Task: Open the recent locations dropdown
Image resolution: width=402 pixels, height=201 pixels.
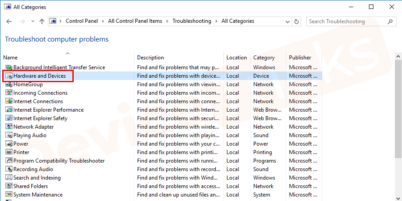Action: [x=33, y=21]
